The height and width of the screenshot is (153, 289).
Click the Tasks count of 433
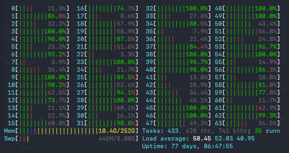(x=173, y=131)
